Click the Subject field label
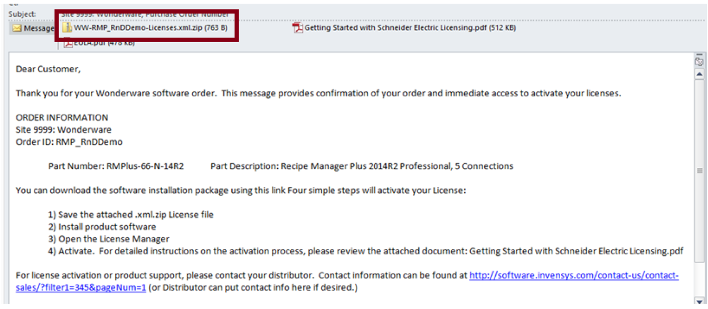 coord(23,14)
